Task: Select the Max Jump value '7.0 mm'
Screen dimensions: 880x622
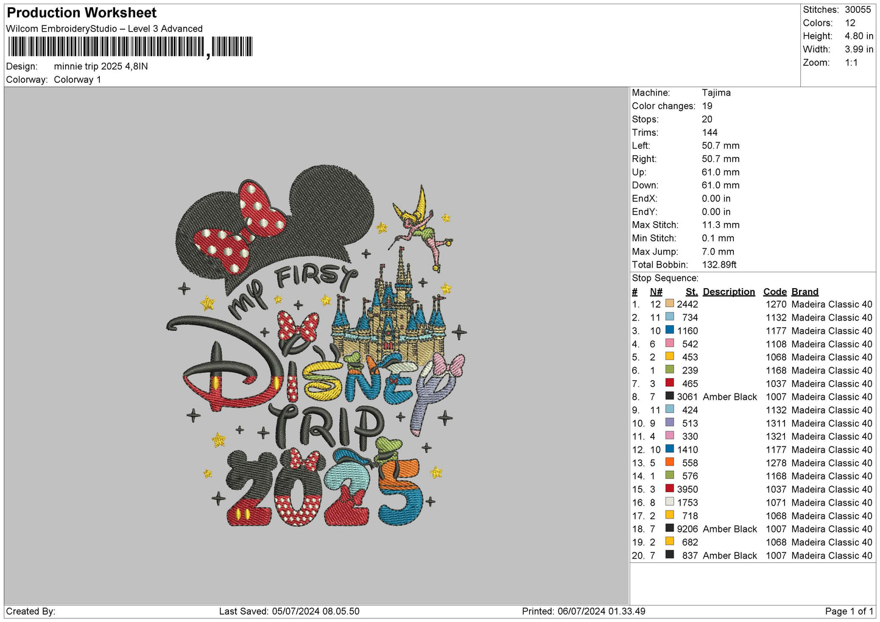Action: tap(718, 252)
